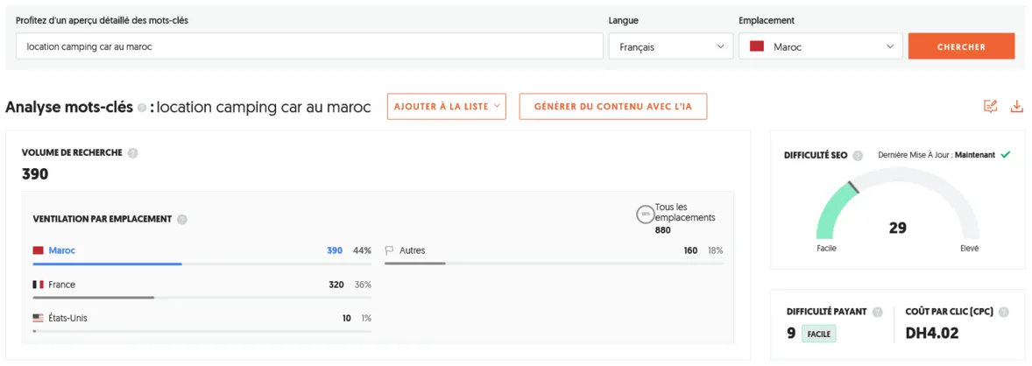This screenshot has width=1032, height=366.
Task: Click the 36% share for France
Action: pos(364,285)
